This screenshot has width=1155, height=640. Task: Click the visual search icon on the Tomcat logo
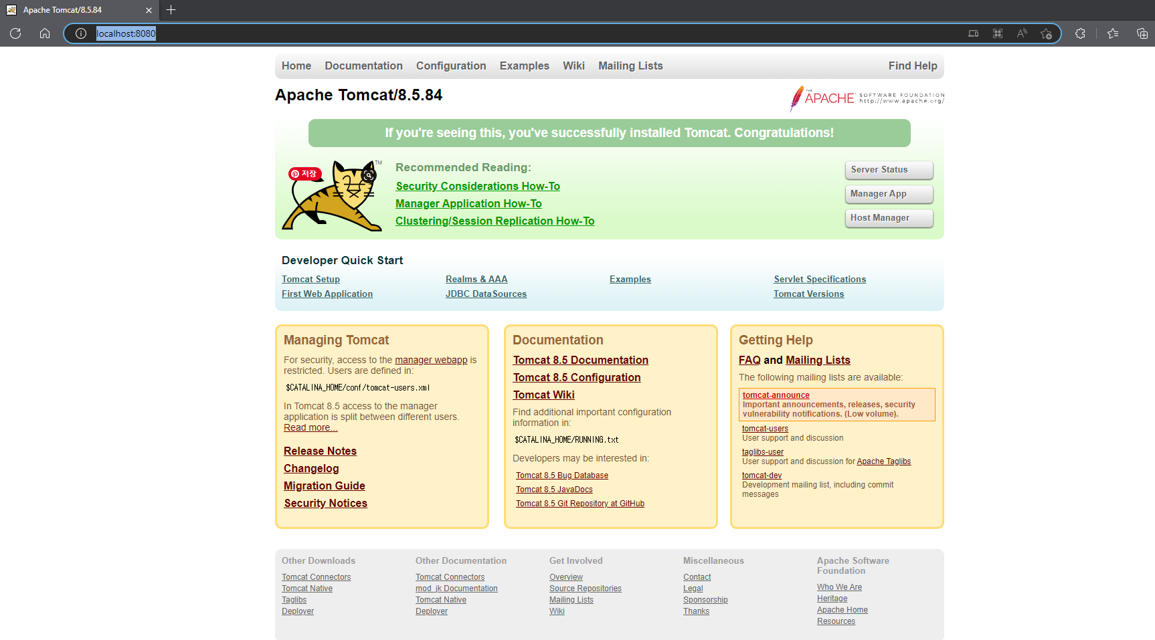click(368, 176)
